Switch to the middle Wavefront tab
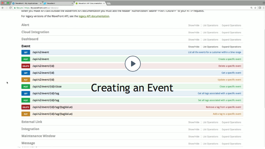Screen dimensions: 265x149 pos(58,3)
